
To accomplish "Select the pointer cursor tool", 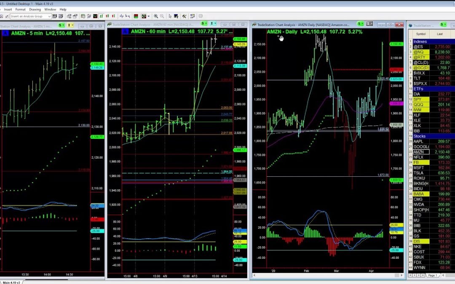I will (x=170, y=16).
